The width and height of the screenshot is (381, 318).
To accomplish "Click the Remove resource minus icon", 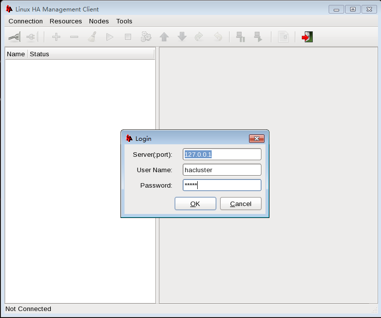I will pos(74,37).
